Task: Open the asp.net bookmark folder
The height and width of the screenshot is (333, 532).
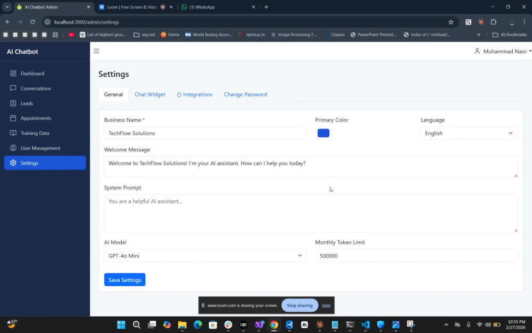Action: point(144,35)
